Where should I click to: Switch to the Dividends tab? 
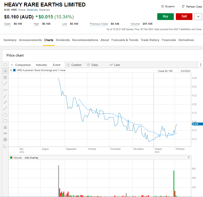(x=63, y=40)
